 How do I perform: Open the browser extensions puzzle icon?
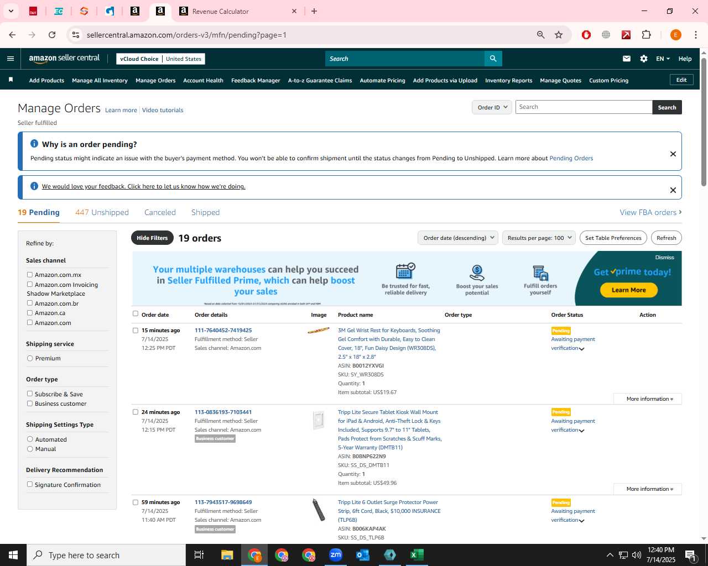pos(646,35)
